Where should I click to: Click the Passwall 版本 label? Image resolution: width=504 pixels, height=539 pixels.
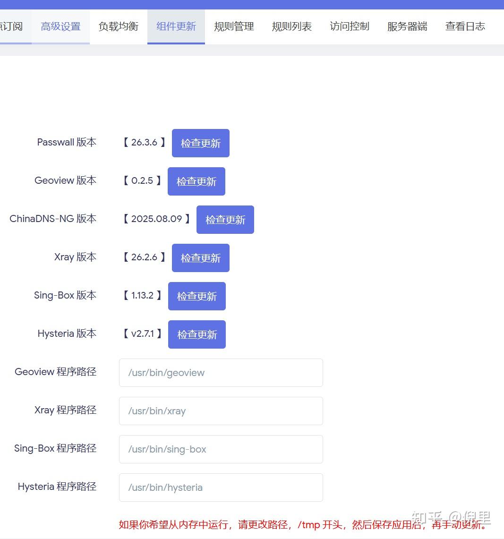(67, 142)
